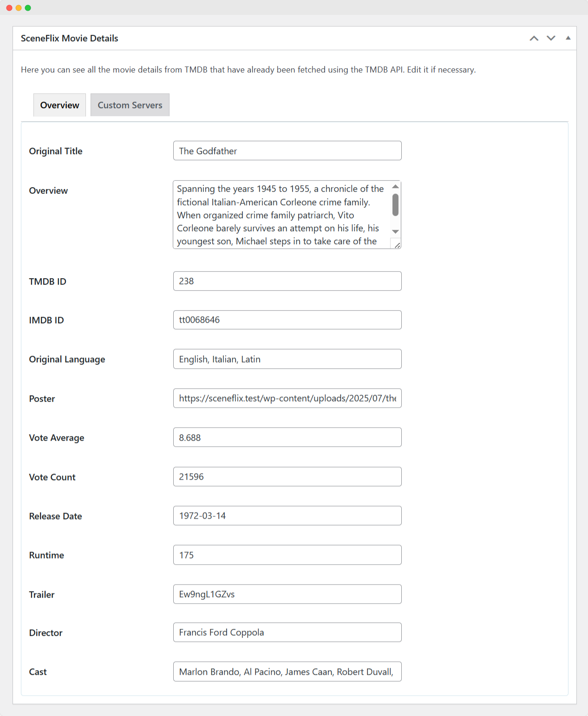Click the Release Date label
Screen dimensions: 588x716
click(55, 516)
